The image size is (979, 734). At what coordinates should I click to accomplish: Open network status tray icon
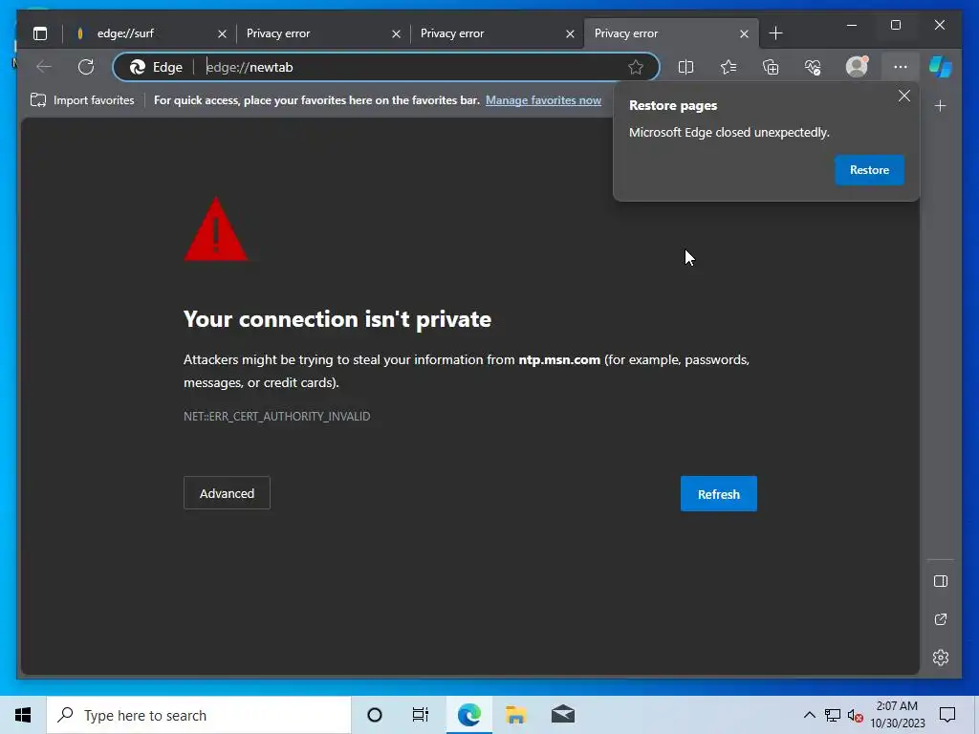[833, 715]
